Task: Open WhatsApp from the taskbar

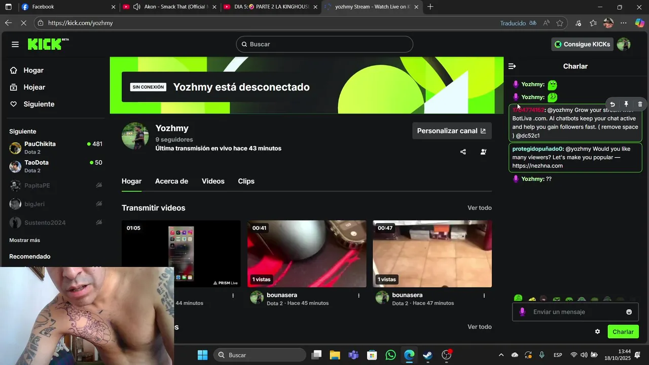Action: coord(390,355)
